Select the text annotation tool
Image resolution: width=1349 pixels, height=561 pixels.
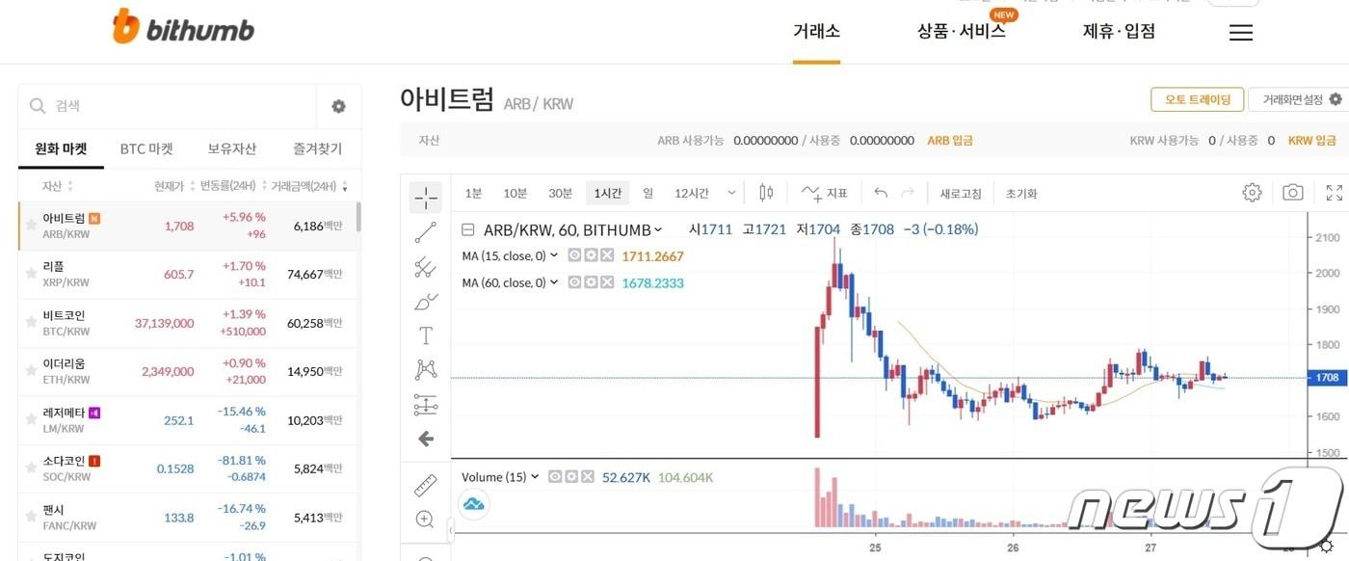[425, 334]
